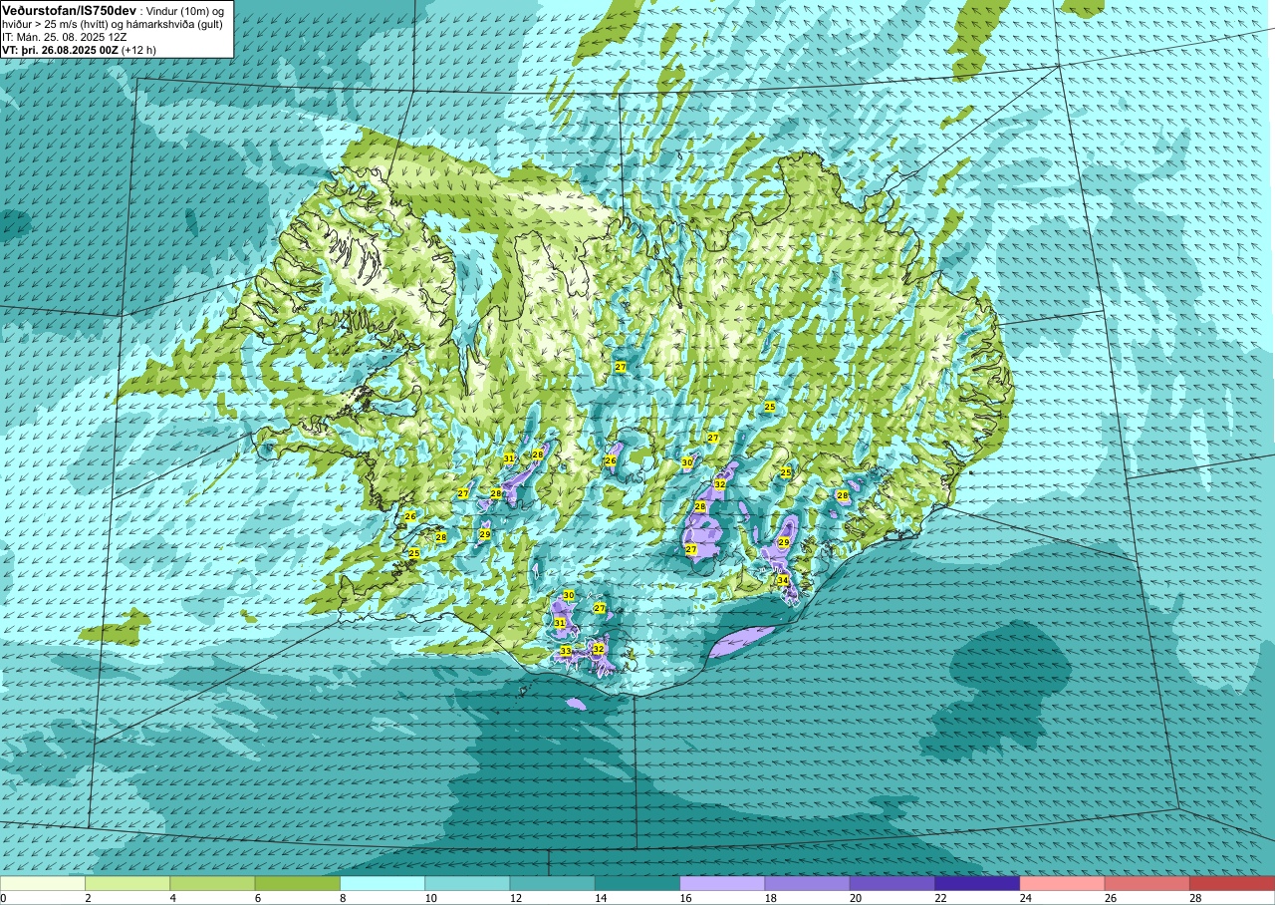Image resolution: width=1275 pixels, height=905 pixels.
Task: Click the 'VT: þri. 26.08.2025 00Z (+12 h)' line
Action: pos(79,49)
